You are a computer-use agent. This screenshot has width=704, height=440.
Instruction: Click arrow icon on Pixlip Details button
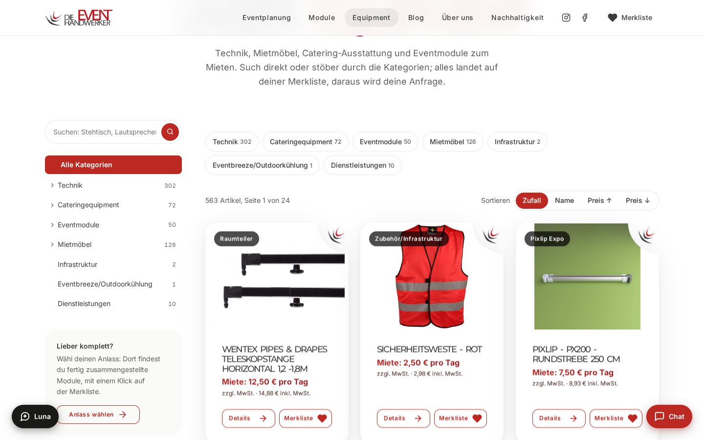click(x=573, y=418)
